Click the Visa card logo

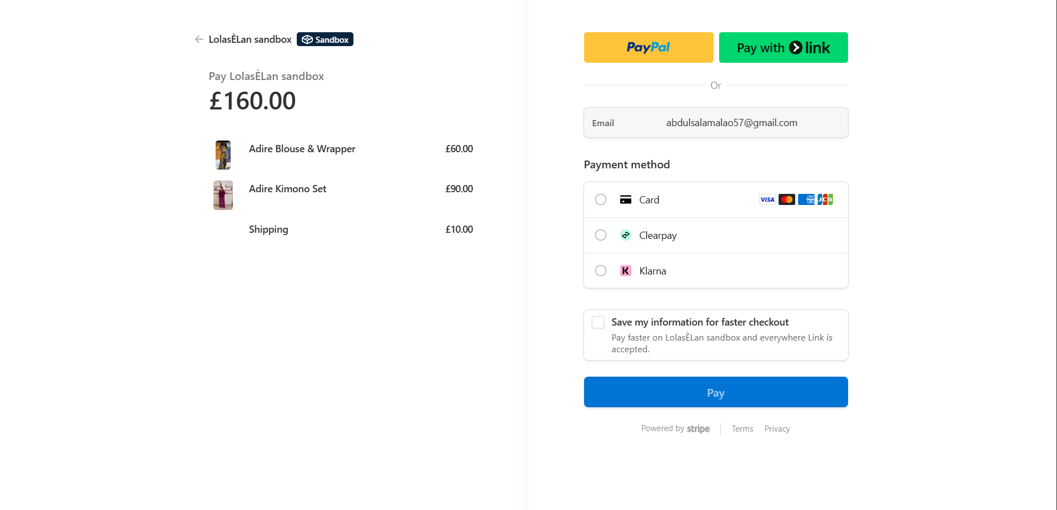click(x=767, y=199)
